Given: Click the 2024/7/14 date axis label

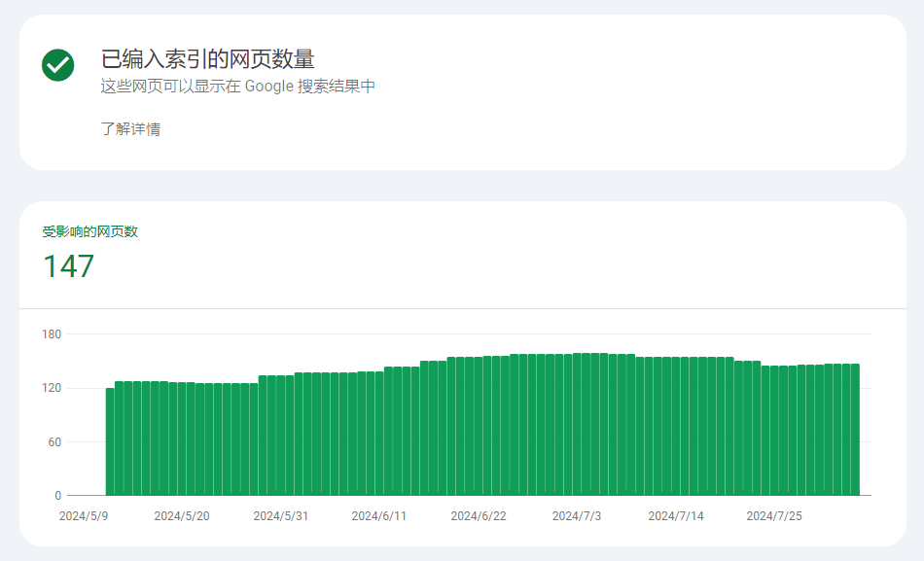Looking at the screenshot, I should pyautogui.click(x=676, y=516).
